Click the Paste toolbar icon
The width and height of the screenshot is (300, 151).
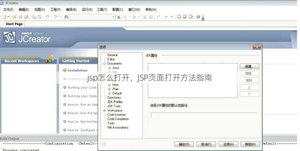click(x=39, y=17)
